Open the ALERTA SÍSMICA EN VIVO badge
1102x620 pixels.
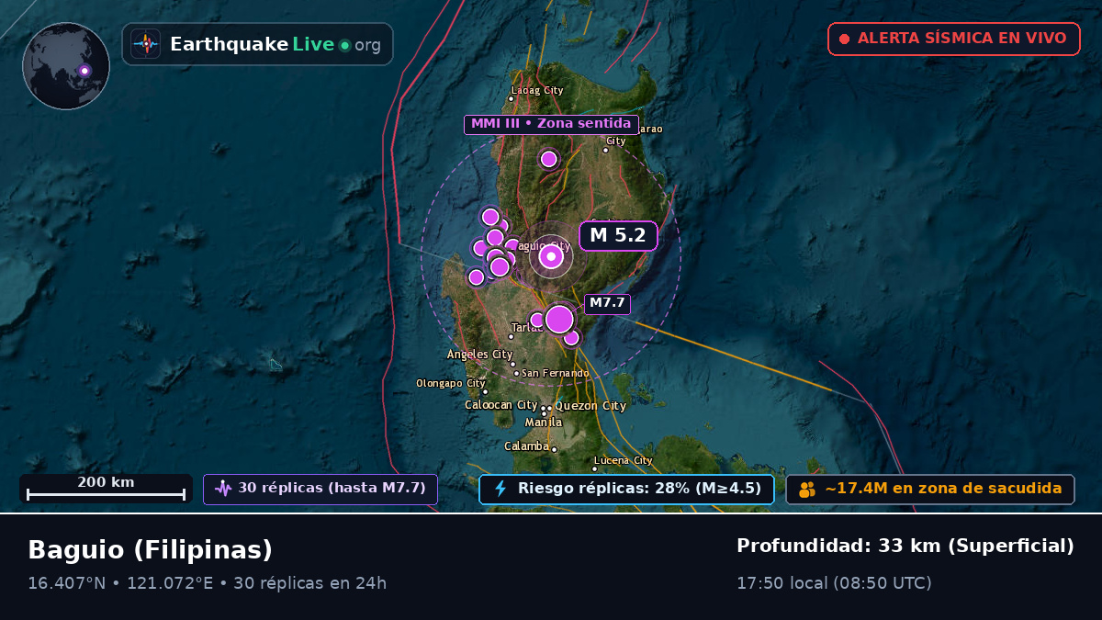tap(954, 39)
